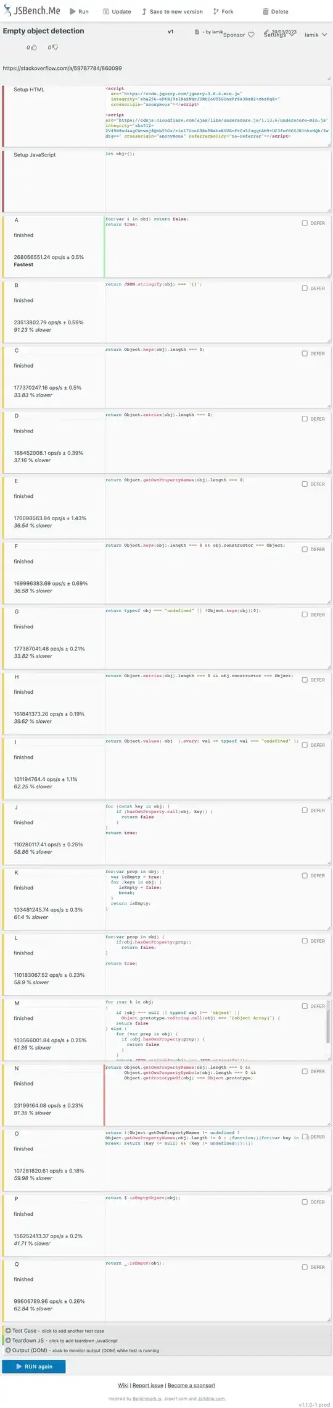Open the Become a sponsor link
Viewport: 333px width, 1408px height.
(x=191, y=1386)
